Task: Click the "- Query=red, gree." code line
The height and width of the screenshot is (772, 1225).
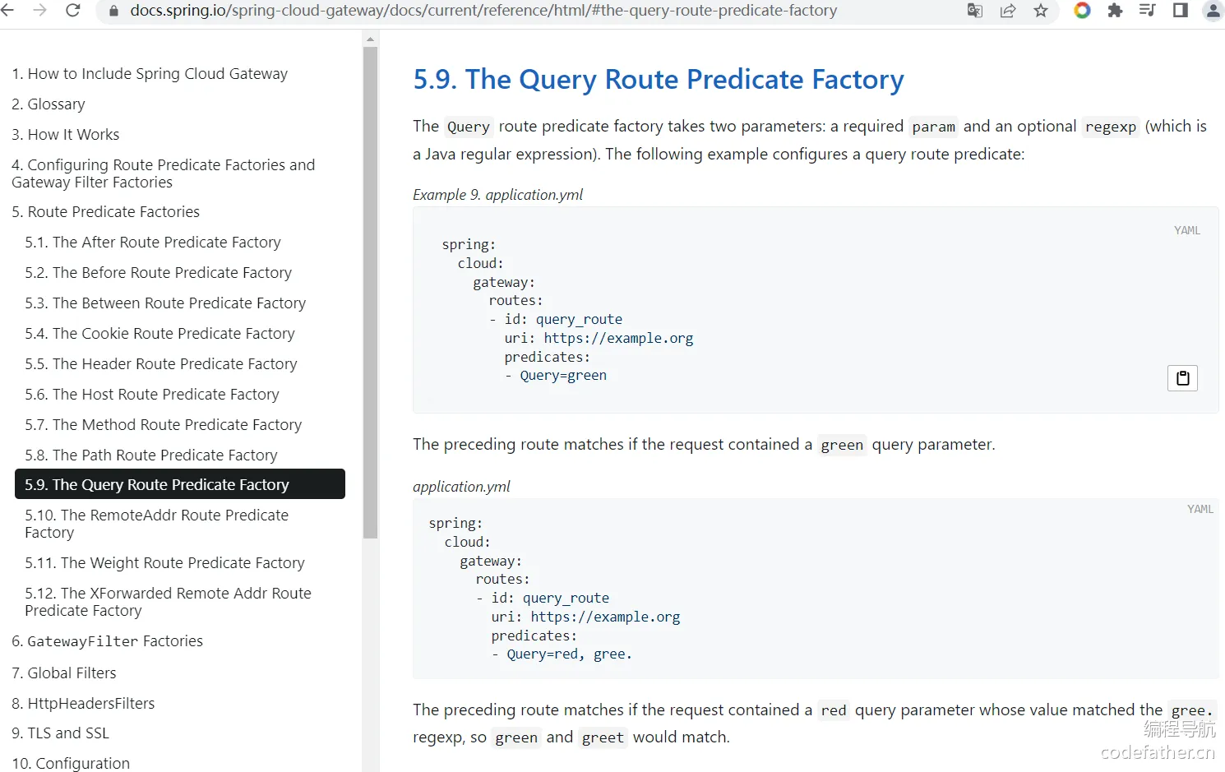Action: pos(562,654)
